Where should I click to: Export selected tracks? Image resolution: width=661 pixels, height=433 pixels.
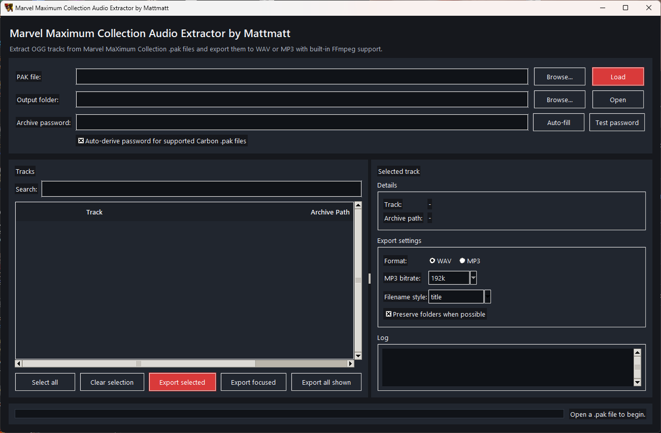182,382
